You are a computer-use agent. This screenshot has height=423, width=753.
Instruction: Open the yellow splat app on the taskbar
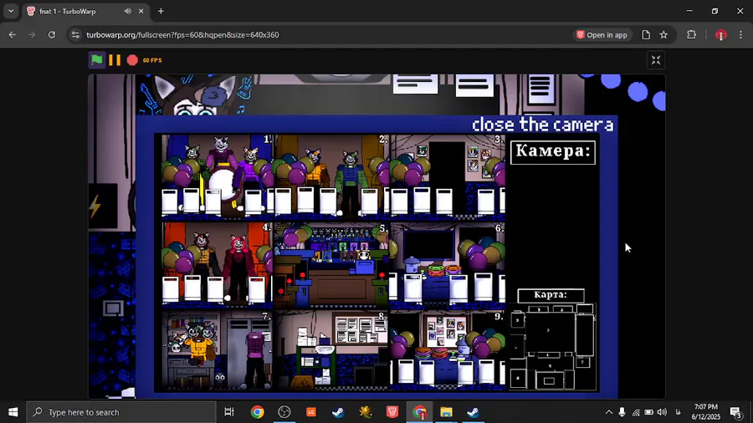coord(365,412)
